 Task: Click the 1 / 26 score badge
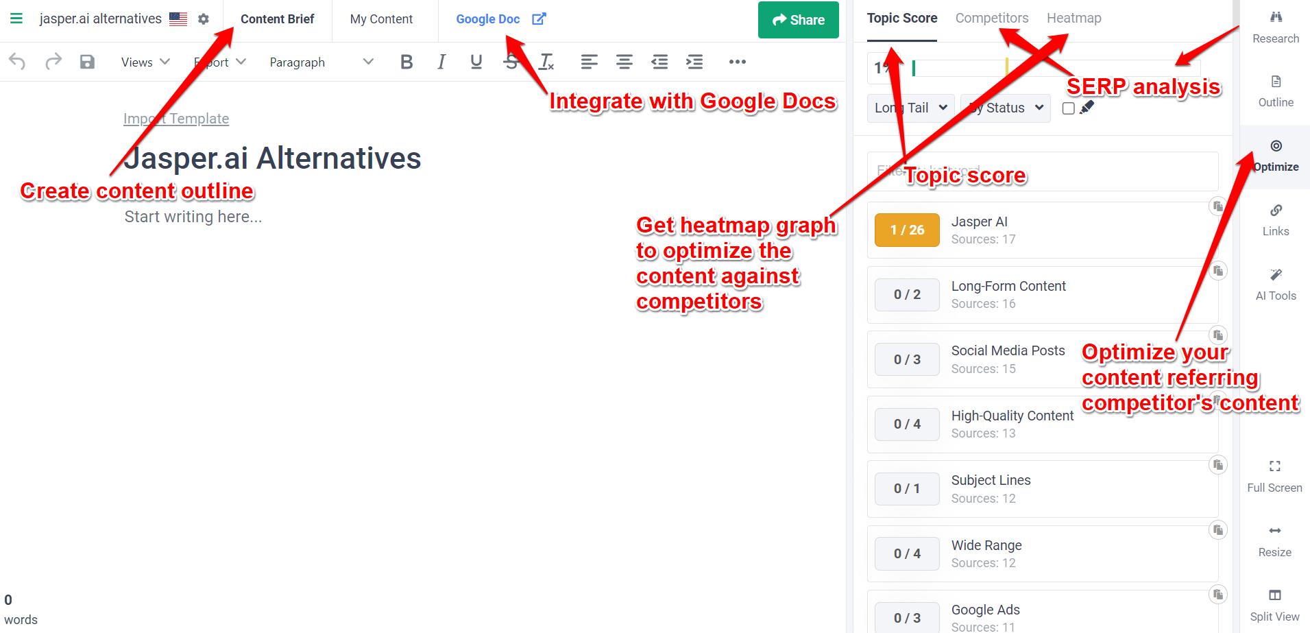point(907,230)
